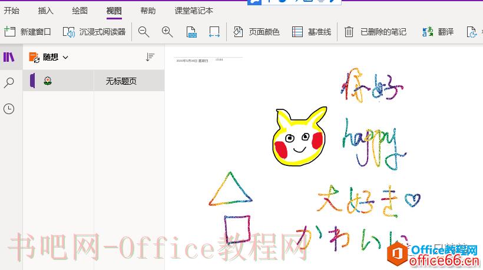Click the 已删除的笔记 trash icon
Screen dimensions: 483x270
coord(349,32)
